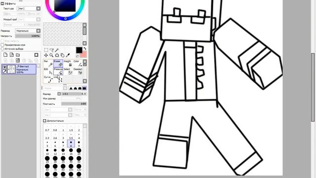
Task: Click the canvas vertical scrollbar thumb
Action: coord(313,87)
